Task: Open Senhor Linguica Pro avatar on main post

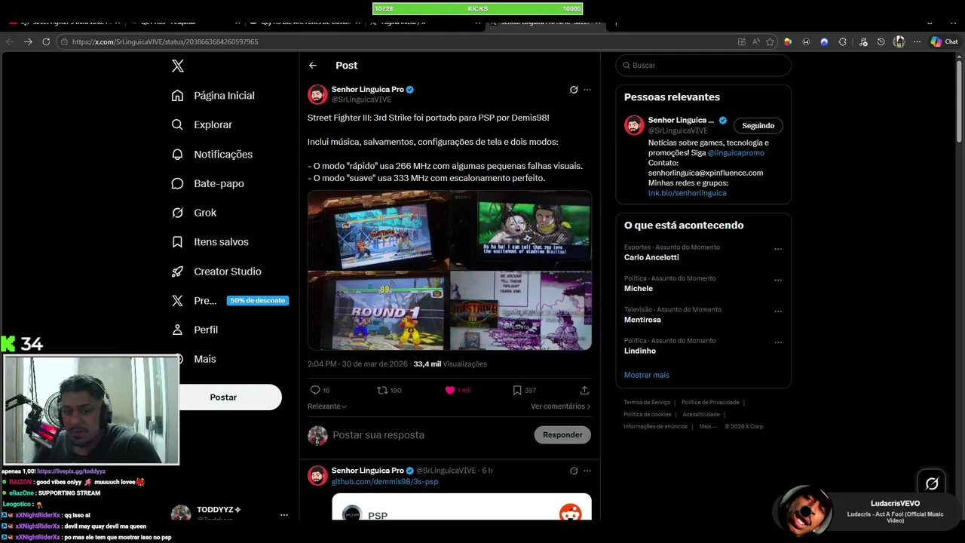Action: click(317, 94)
